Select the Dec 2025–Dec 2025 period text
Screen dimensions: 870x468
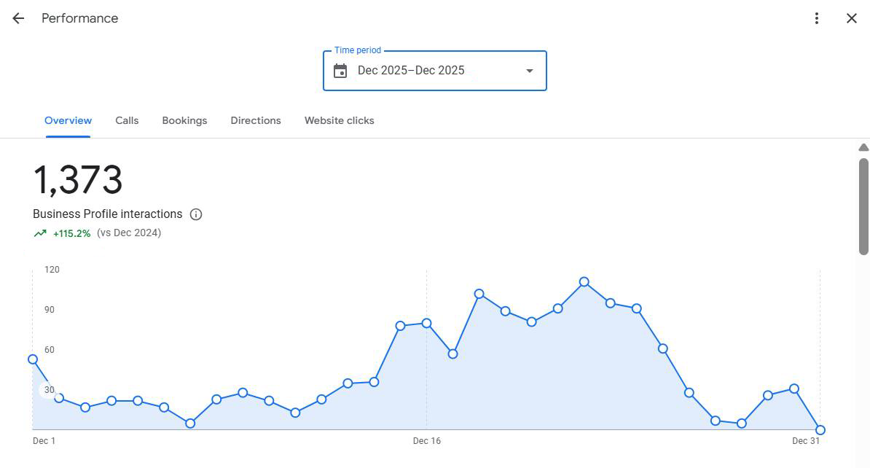411,71
